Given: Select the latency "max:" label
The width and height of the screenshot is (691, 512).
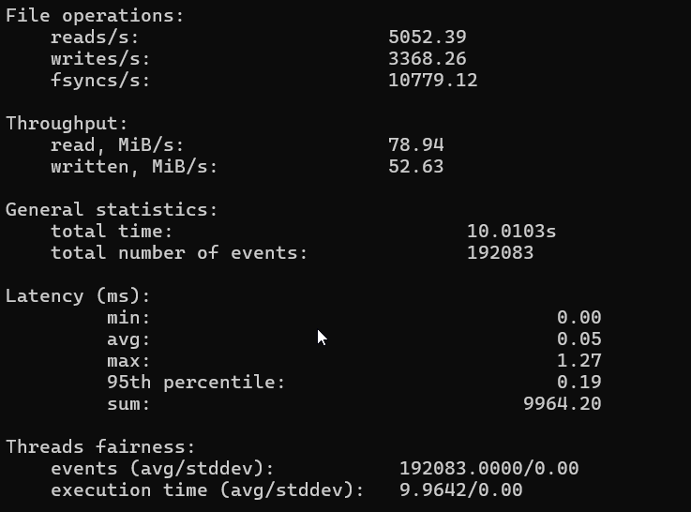Looking at the screenshot, I should tap(128, 361).
